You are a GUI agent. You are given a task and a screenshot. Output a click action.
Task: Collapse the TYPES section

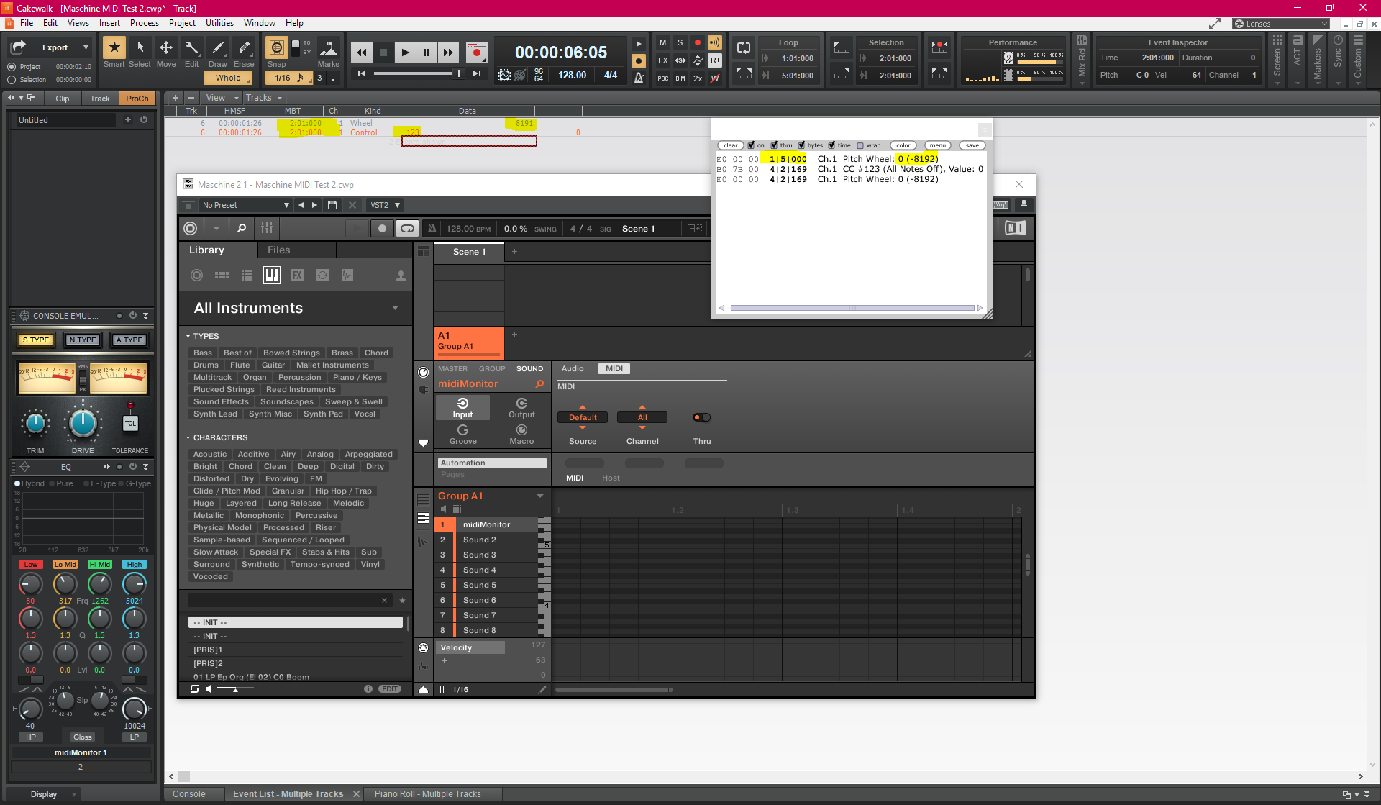188,336
